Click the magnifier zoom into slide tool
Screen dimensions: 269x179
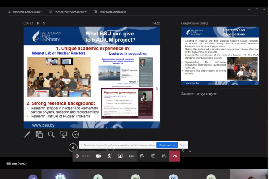(52, 134)
